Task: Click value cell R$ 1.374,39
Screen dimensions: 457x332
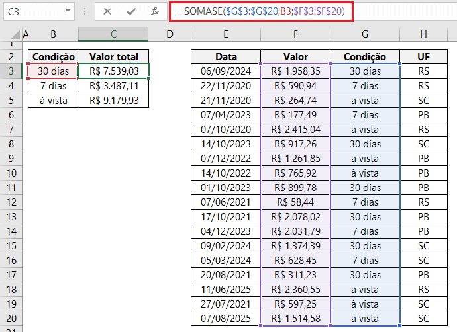Action: [295, 245]
